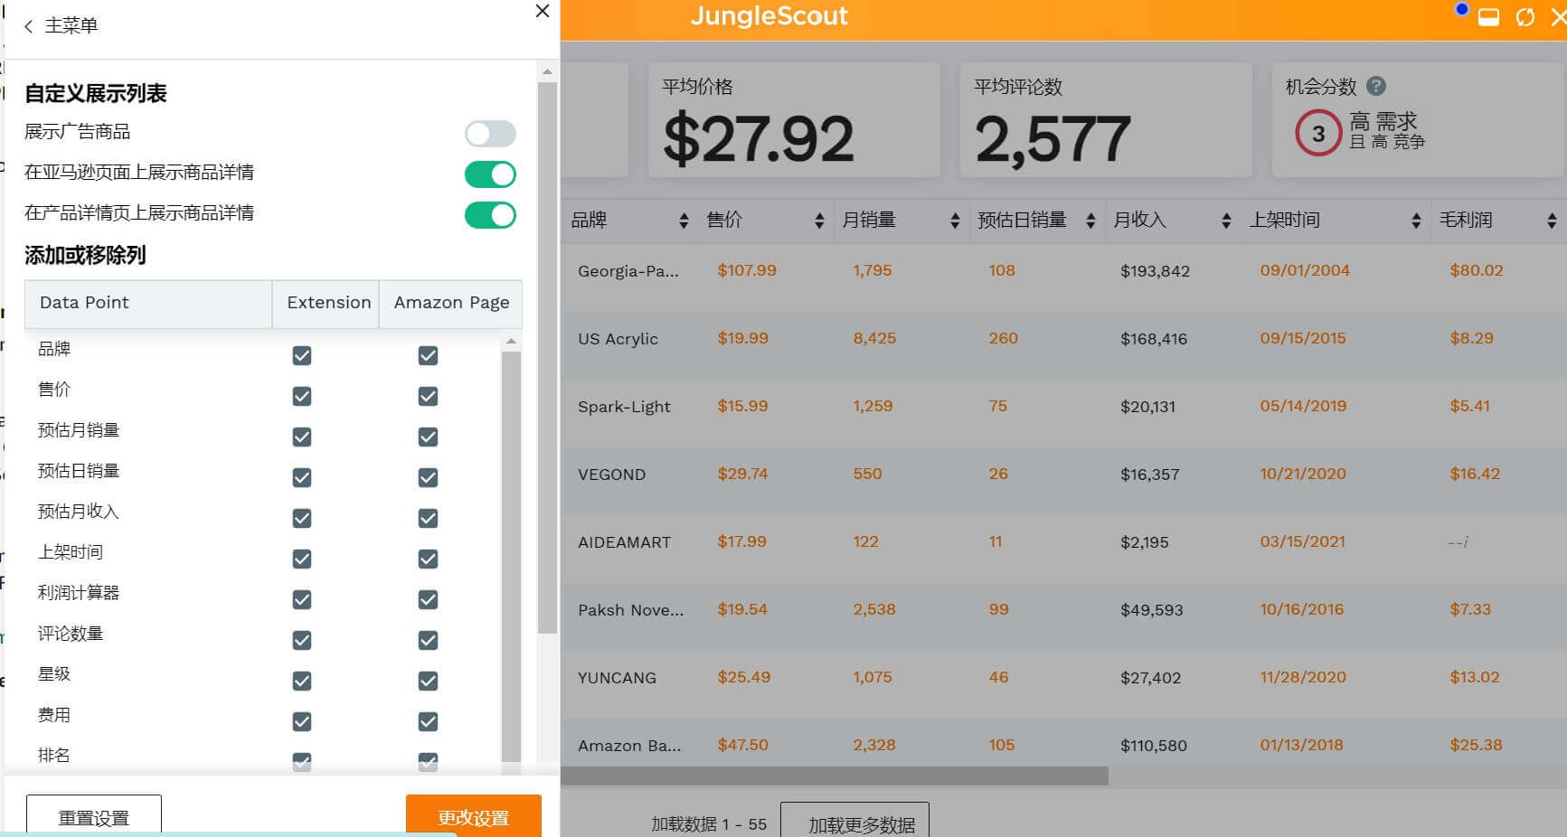Click the 主菜单 back label
The width and height of the screenshot is (1567, 837).
(x=71, y=26)
